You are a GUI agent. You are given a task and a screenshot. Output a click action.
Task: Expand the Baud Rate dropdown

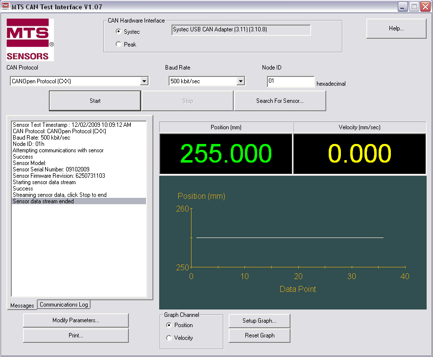241,81
